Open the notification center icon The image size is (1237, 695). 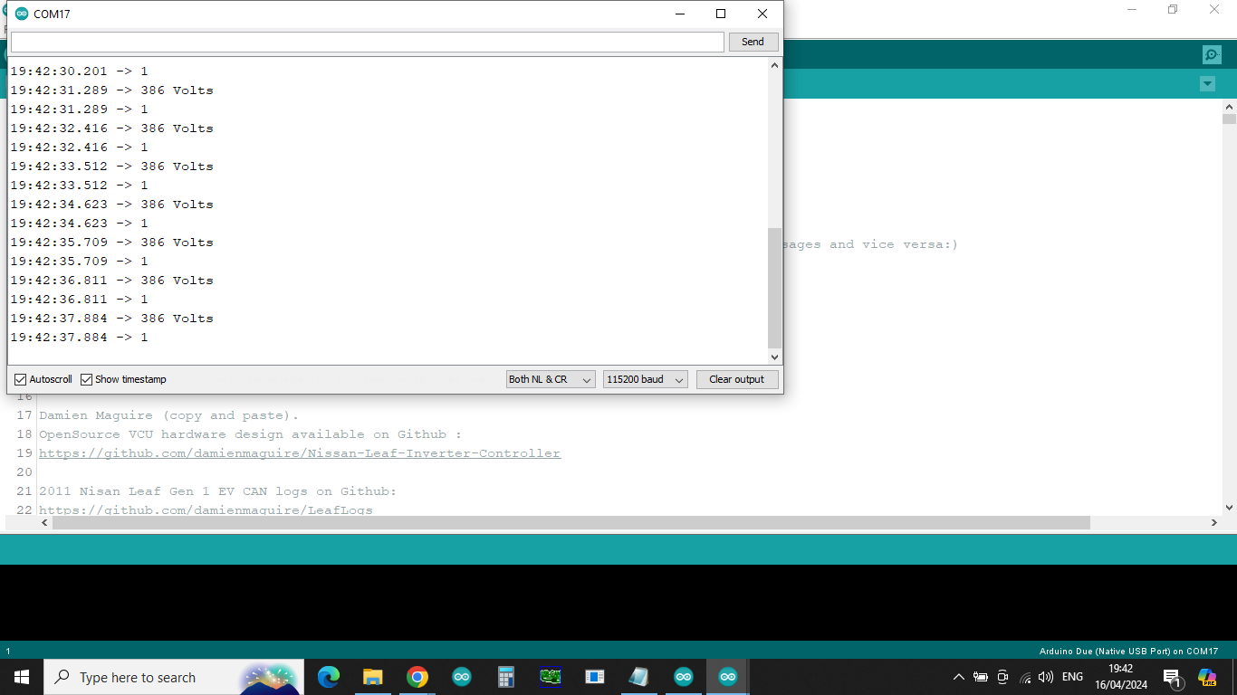pos(1172,677)
